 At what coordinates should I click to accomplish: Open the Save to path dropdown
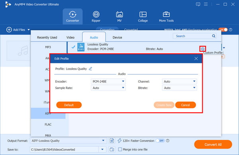(x=102, y=149)
